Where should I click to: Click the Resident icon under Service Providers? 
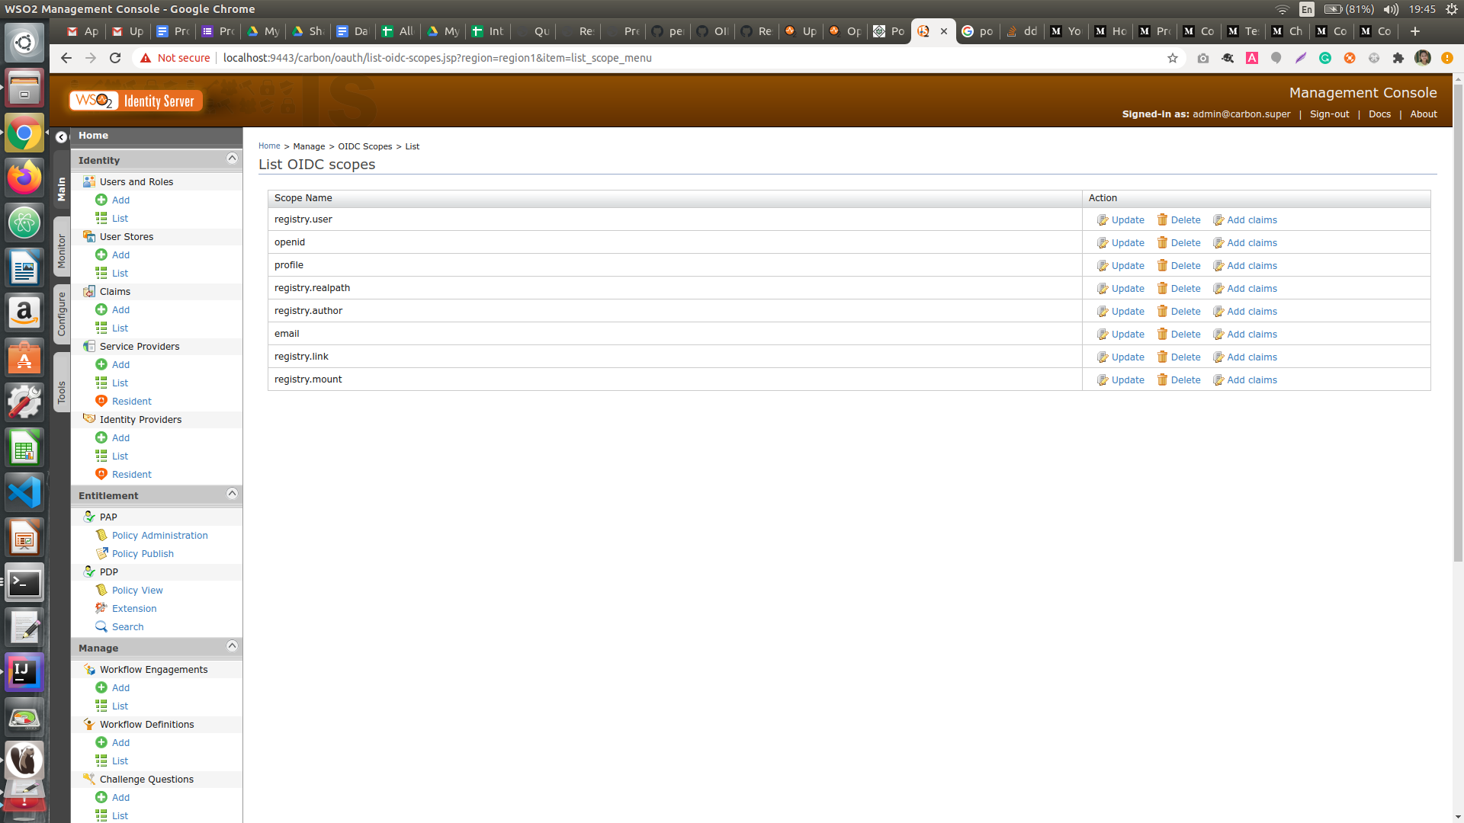(101, 401)
